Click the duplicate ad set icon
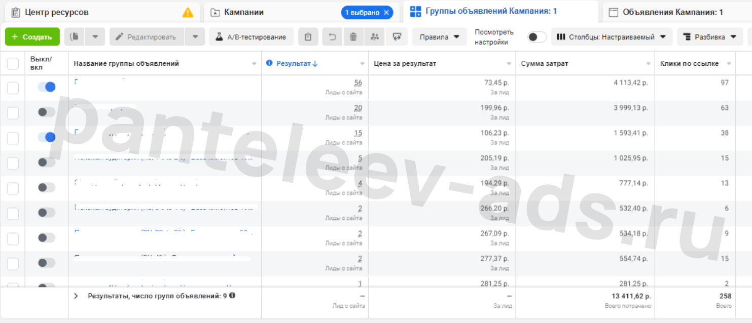The height and width of the screenshot is (323, 752). click(x=75, y=36)
